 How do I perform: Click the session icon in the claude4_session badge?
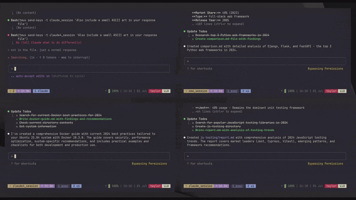pos(10,186)
